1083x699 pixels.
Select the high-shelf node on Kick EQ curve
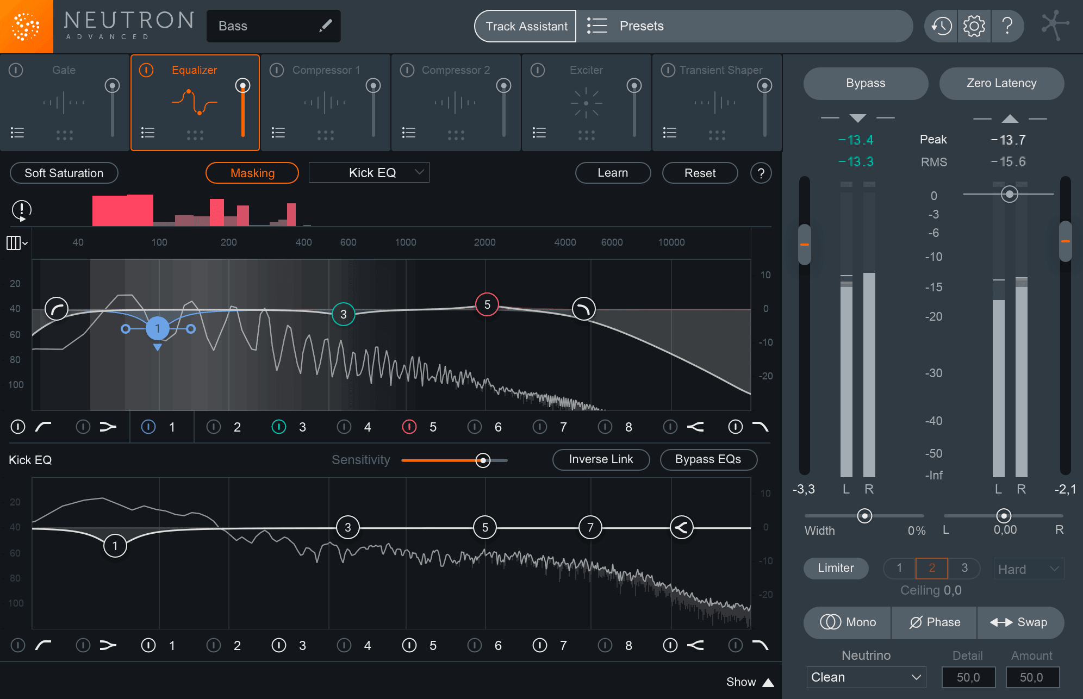pos(682,527)
